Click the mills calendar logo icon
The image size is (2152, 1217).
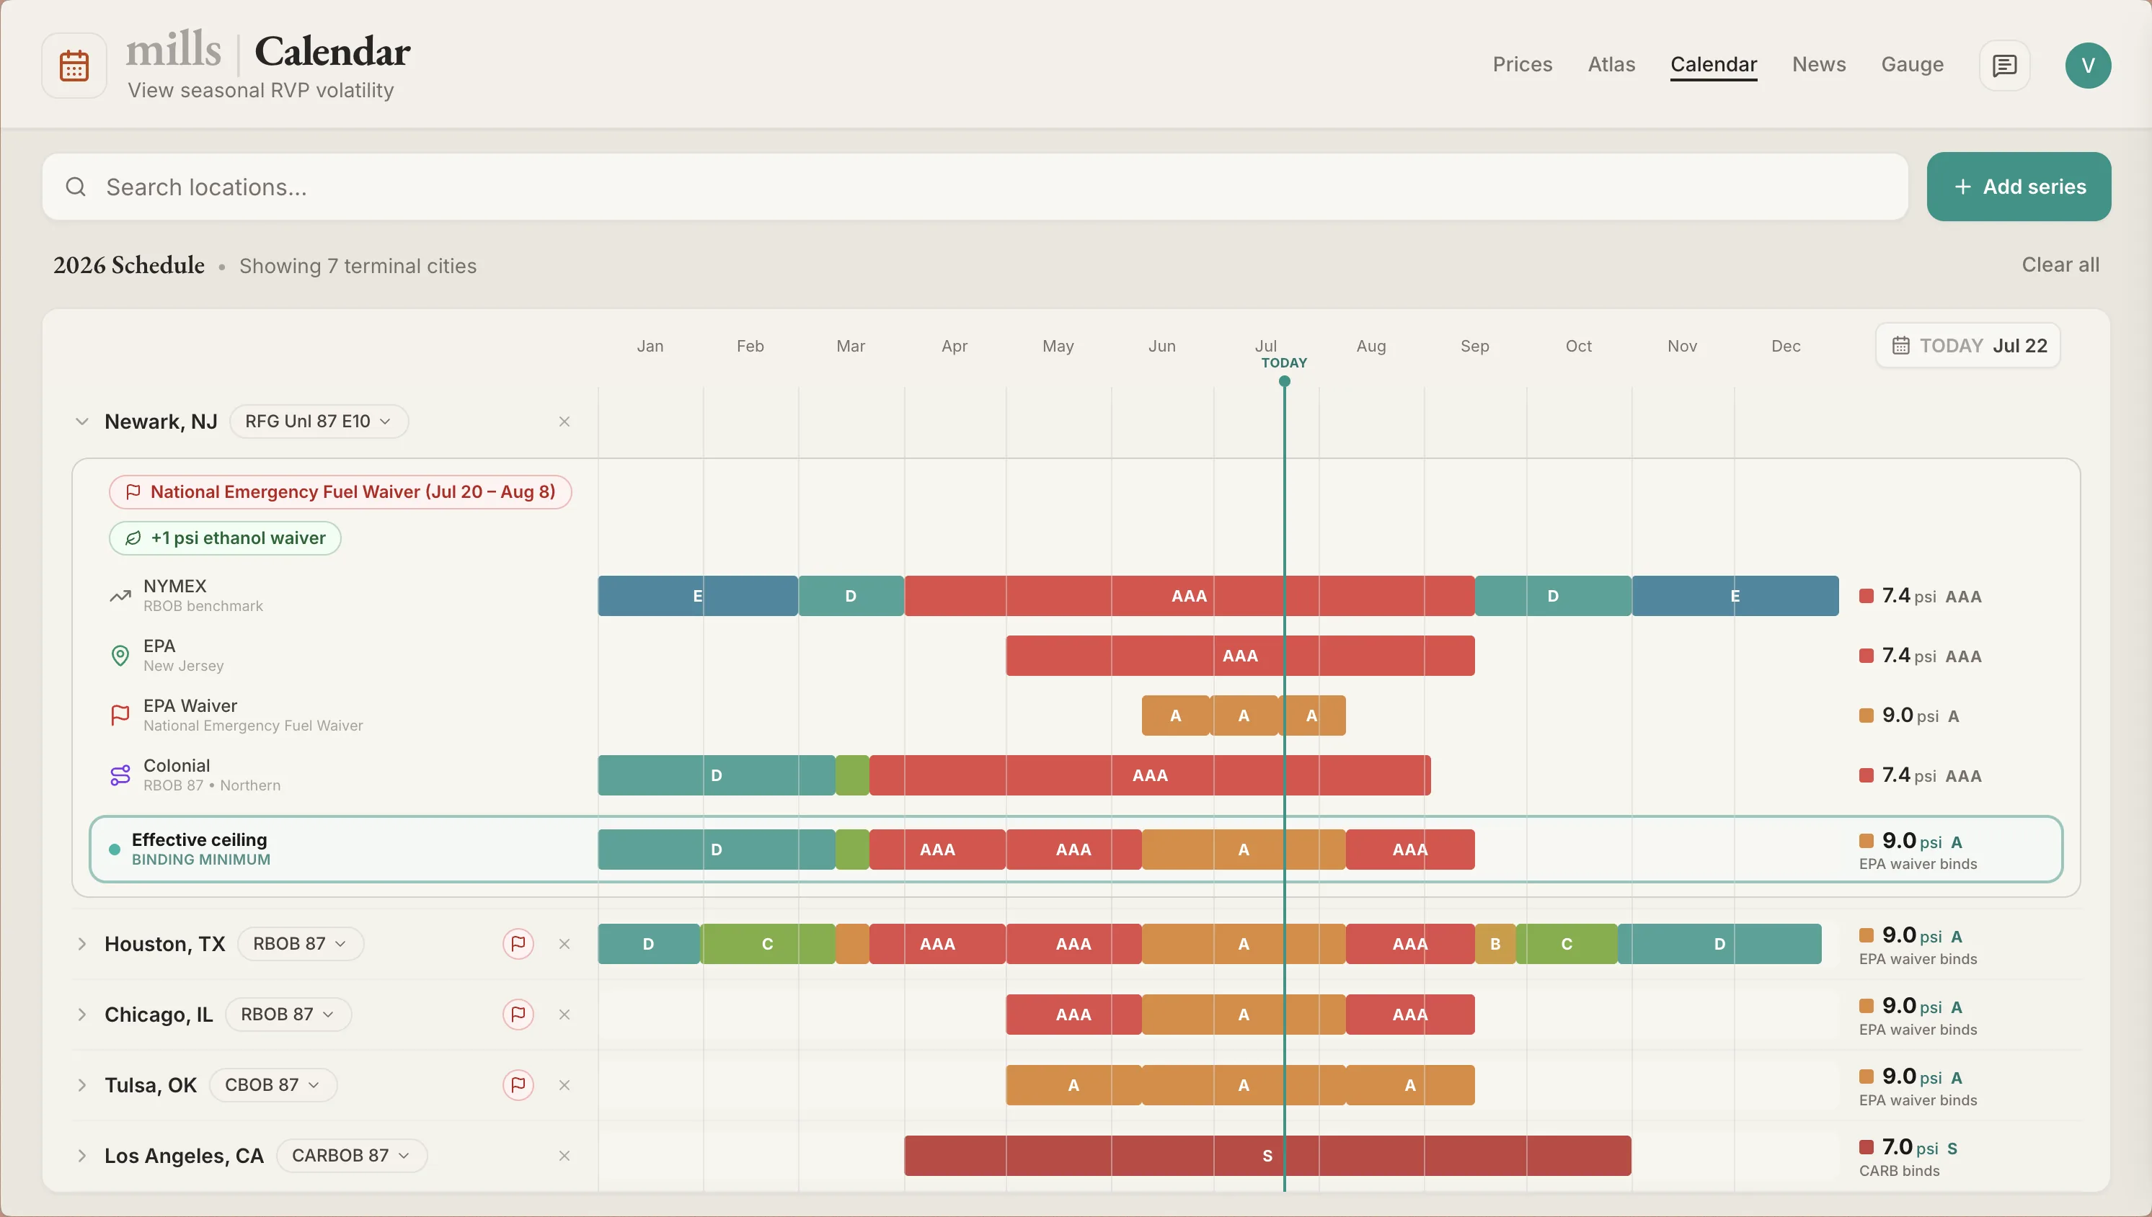[74, 65]
